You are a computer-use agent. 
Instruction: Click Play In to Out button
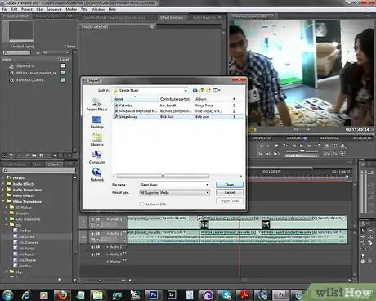pos(276,154)
